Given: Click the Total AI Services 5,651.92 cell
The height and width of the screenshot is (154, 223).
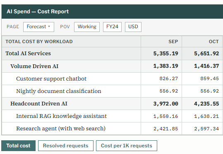Looking at the screenshot, I should (x=202, y=54).
